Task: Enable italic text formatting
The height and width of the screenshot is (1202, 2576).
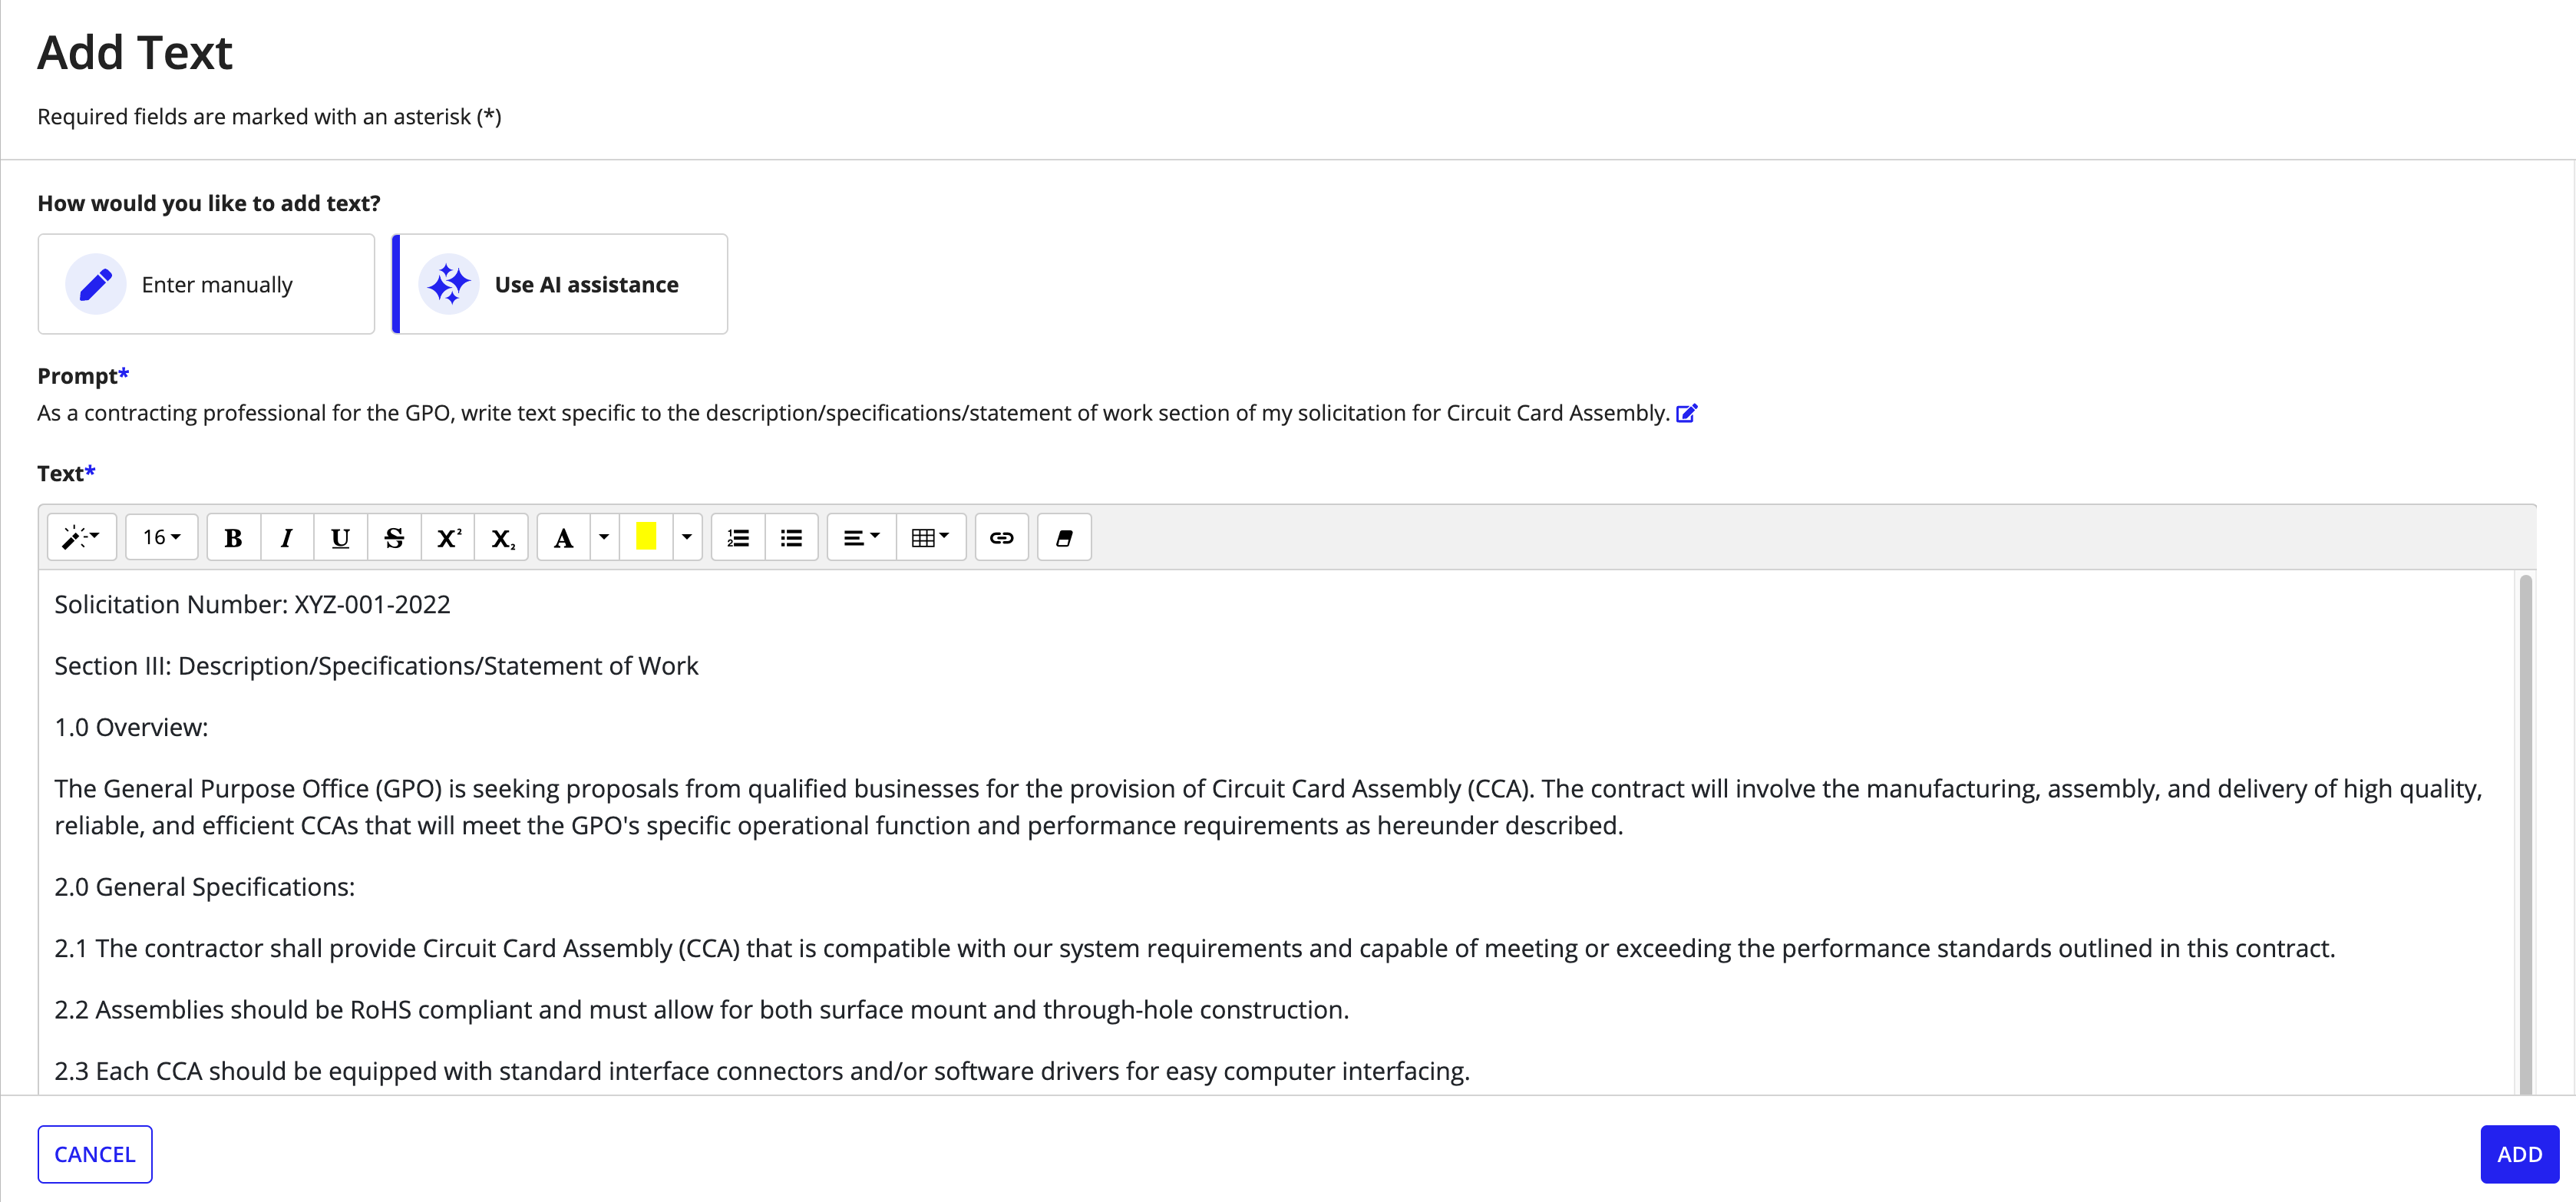Action: click(x=286, y=537)
